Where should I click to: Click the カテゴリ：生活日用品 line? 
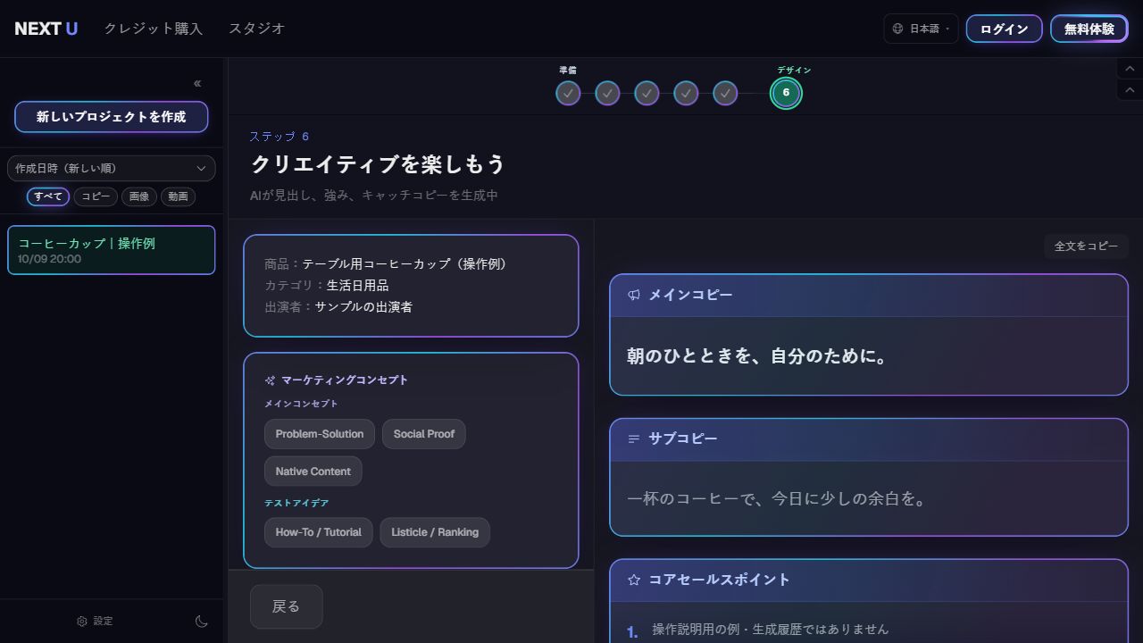pyautogui.click(x=327, y=286)
